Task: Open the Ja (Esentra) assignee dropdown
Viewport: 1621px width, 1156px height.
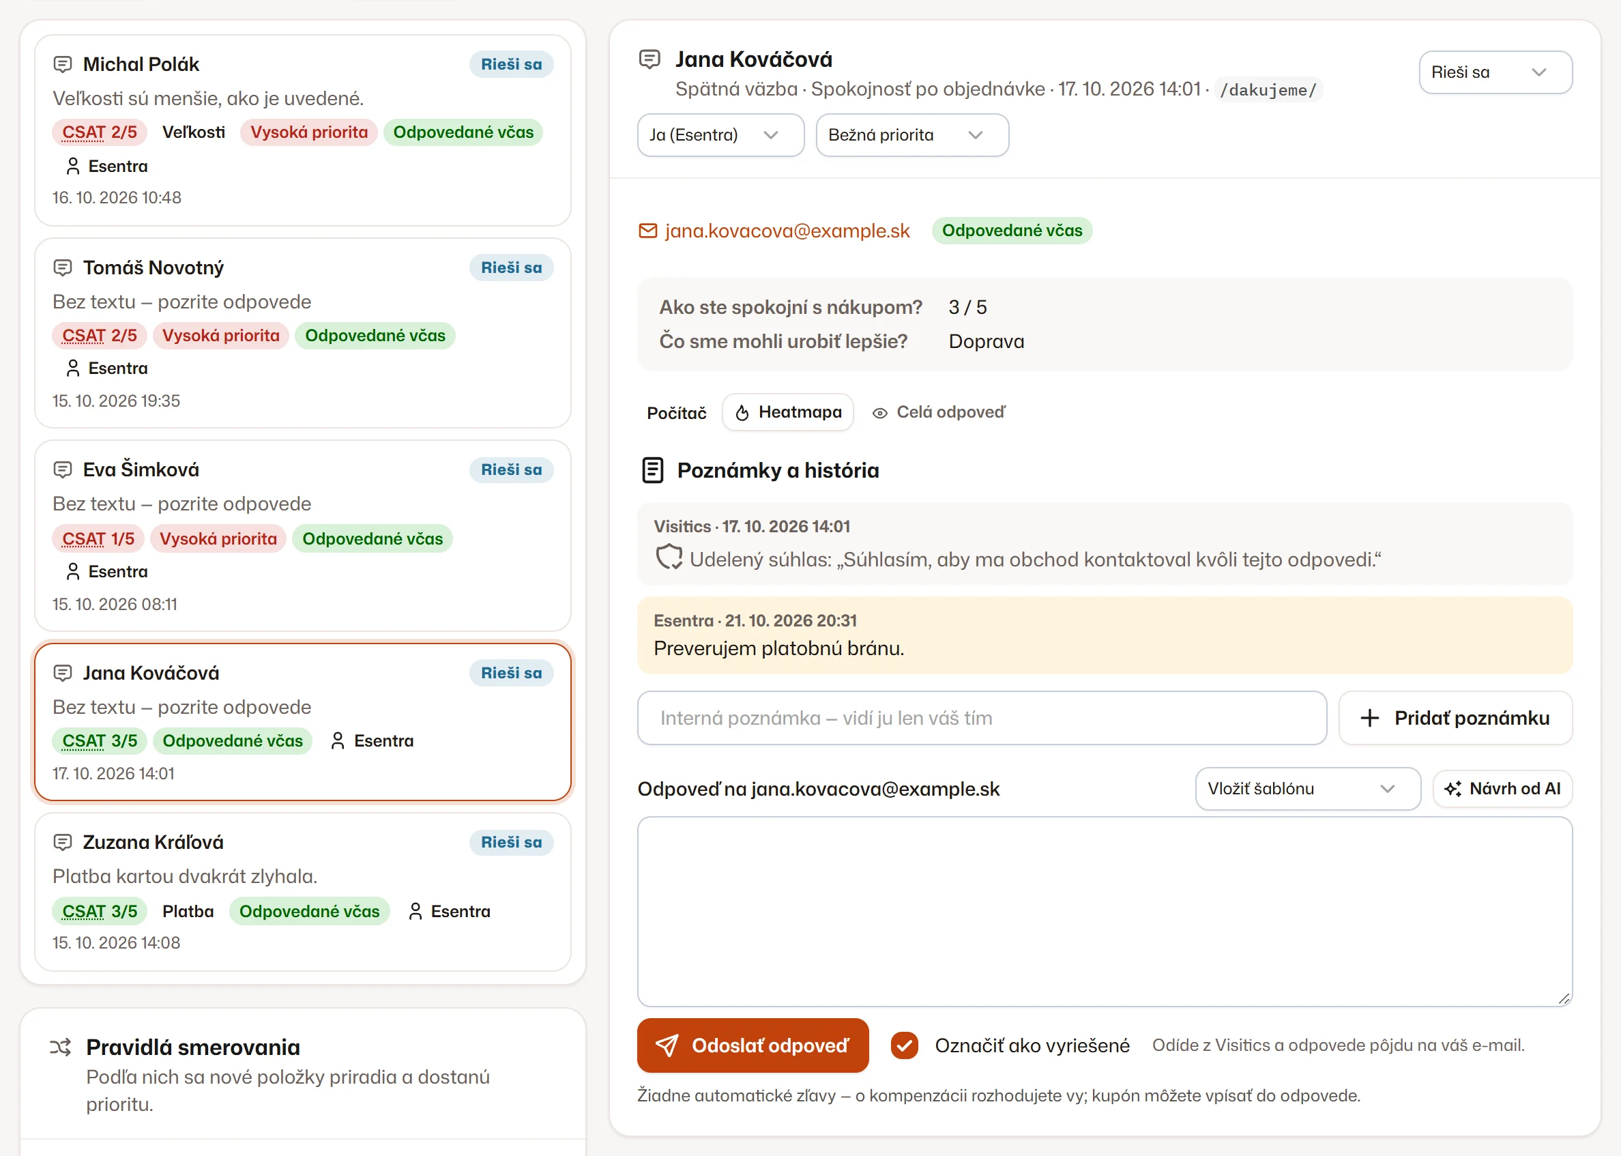Action: [721, 135]
